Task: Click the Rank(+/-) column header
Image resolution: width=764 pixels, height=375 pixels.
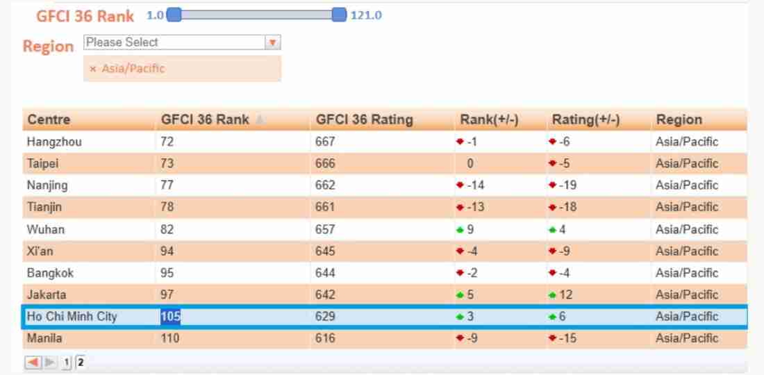Action: click(x=489, y=119)
